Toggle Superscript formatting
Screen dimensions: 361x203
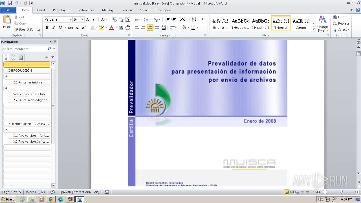[84, 28]
